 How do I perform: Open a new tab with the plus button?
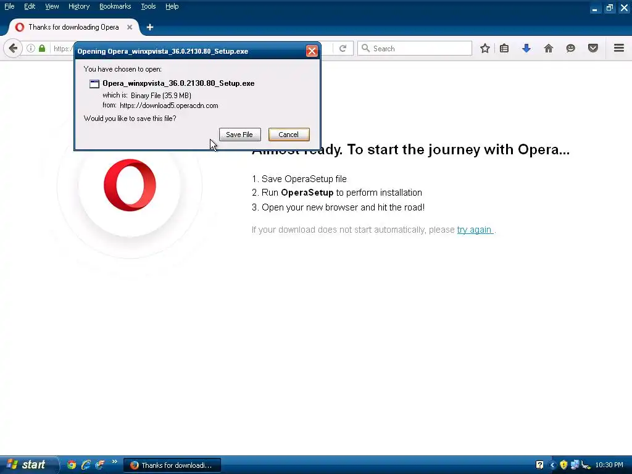pos(150,27)
